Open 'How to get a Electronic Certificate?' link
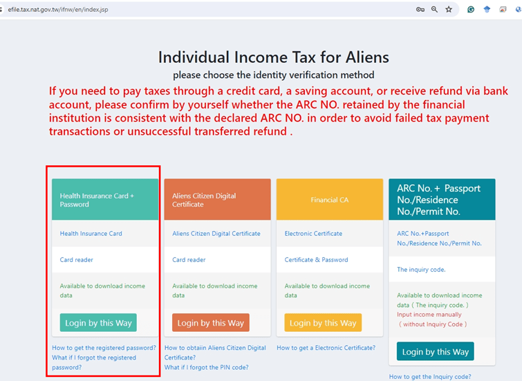Viewport: 522px width, 381px height. pos(326,348)
